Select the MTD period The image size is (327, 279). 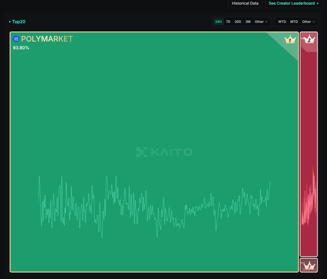click(x=294, y=22)
